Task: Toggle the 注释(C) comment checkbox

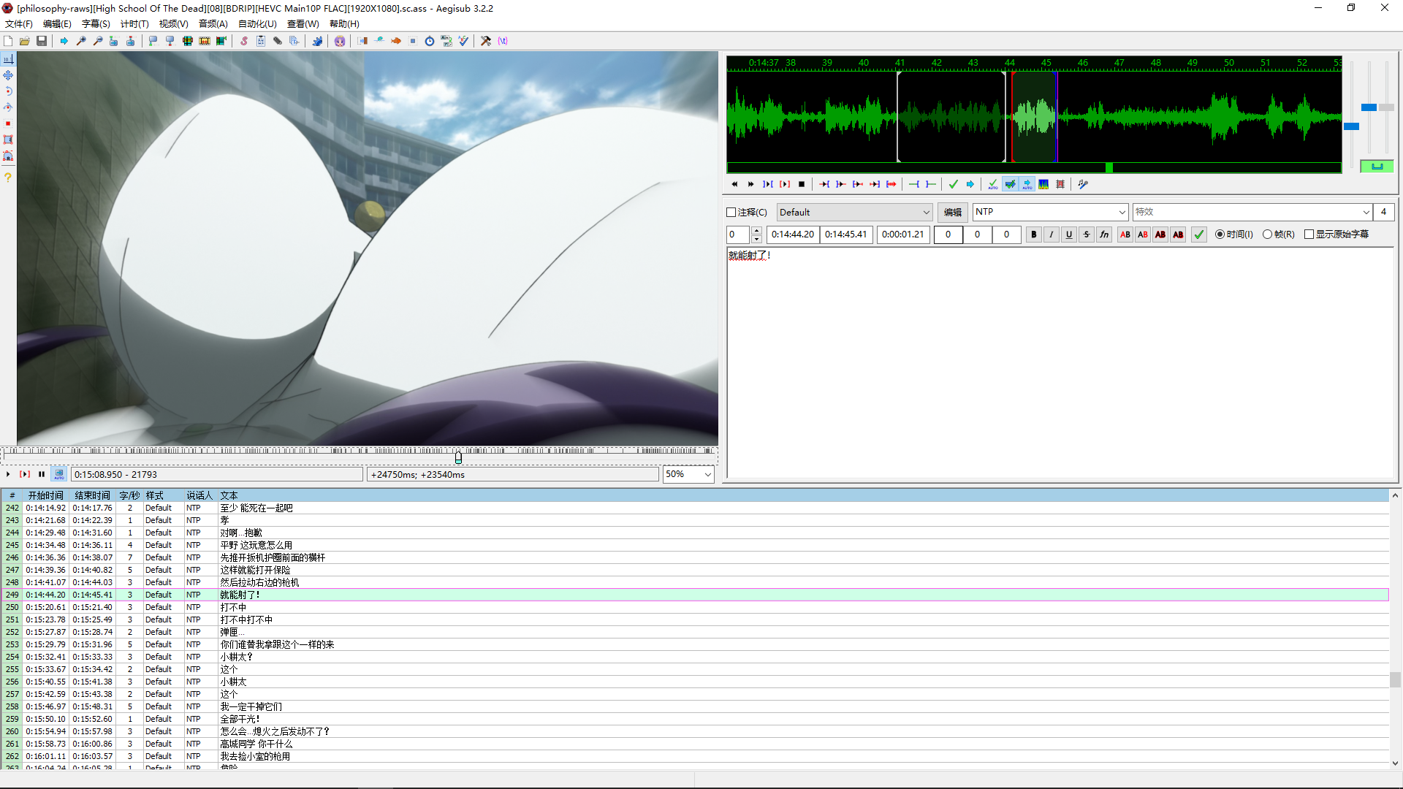Action: (x=731, y=213)
